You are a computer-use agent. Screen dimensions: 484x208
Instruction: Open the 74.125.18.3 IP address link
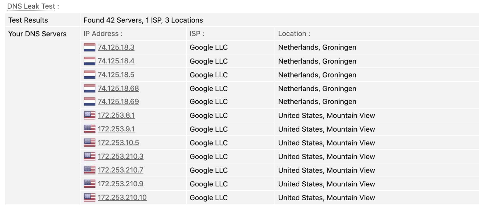(116, 47)
